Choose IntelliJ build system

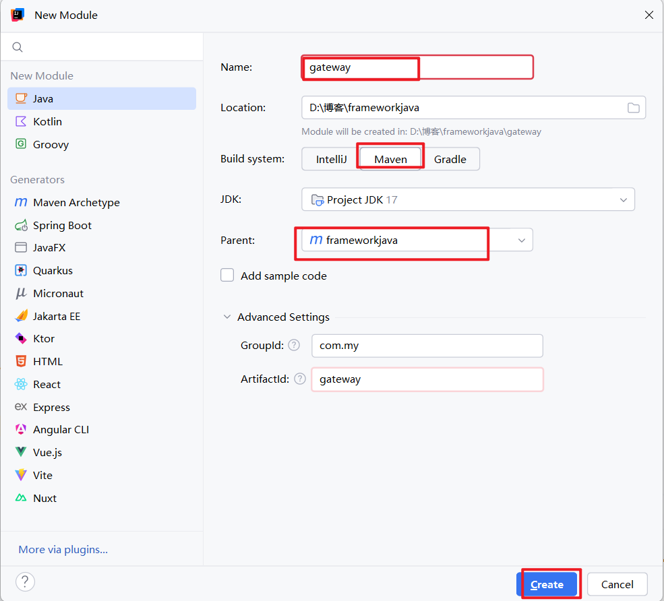coord(331,159)
